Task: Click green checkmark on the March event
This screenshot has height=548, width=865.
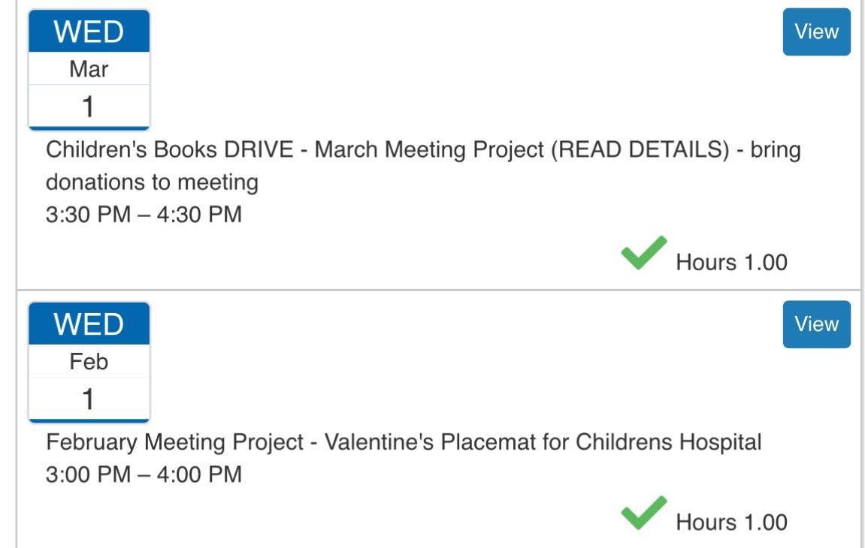Action: point(644,253)
